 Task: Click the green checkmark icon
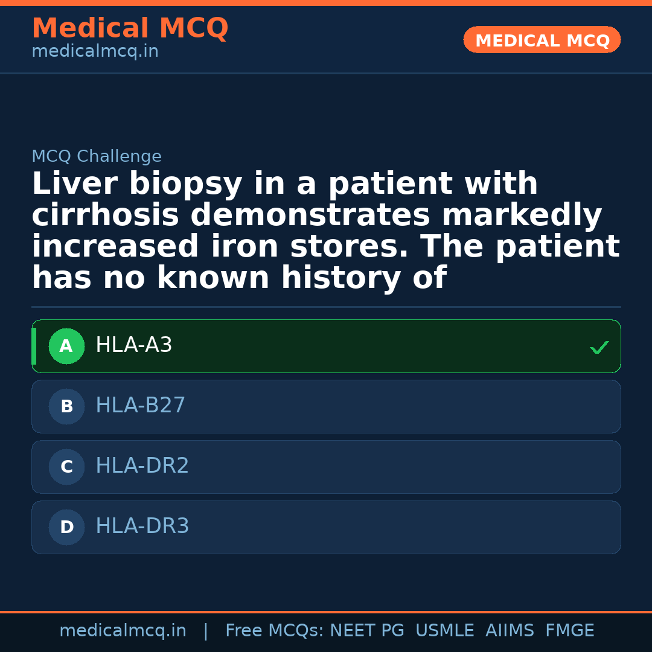(599, 347)
